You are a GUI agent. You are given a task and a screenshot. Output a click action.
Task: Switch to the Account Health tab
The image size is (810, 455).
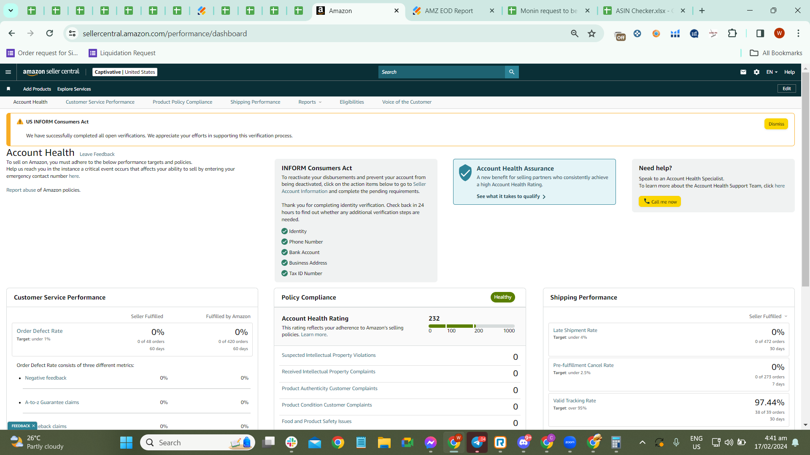[30, 102]
